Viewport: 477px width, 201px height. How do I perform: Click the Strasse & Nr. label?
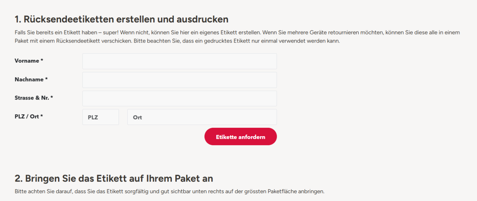click(32, 98)
